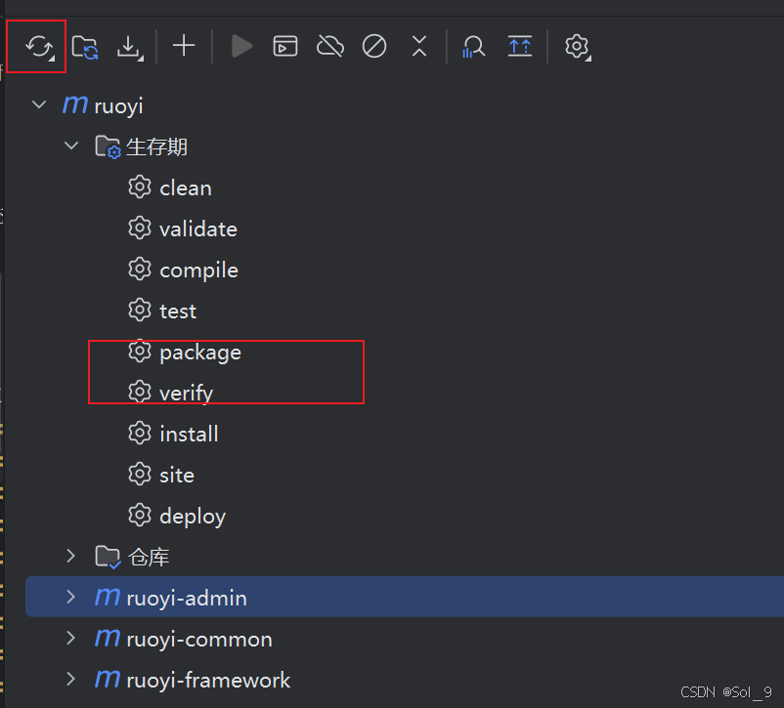This screenshot has width=784, height=708.
Task: Collapse all tree nodes
Action: click(x=419, y=46)
